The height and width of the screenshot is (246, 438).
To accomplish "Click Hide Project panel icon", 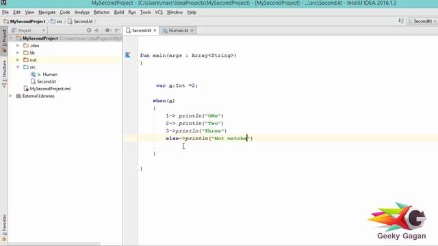I will (117, 30).
